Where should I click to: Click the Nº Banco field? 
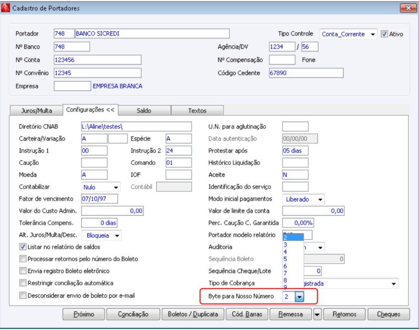pyautogui.click(x=71, y=47)
